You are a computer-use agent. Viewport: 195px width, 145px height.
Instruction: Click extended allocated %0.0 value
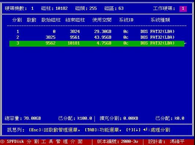click(179, 118)
